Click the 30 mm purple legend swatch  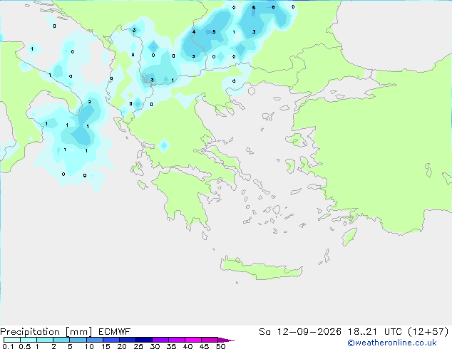tap(160, 340)
